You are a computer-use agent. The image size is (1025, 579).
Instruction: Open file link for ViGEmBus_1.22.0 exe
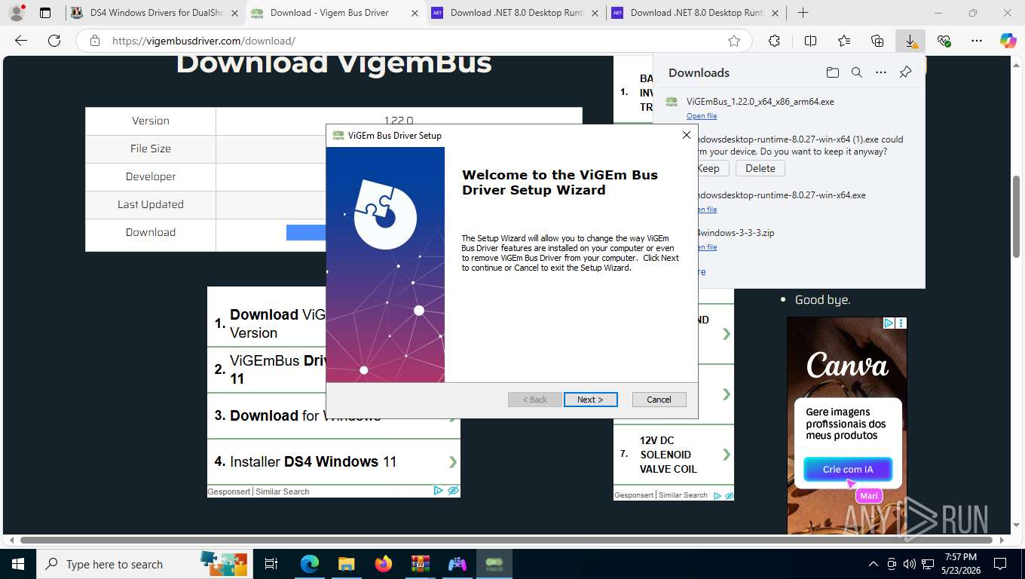702,116
